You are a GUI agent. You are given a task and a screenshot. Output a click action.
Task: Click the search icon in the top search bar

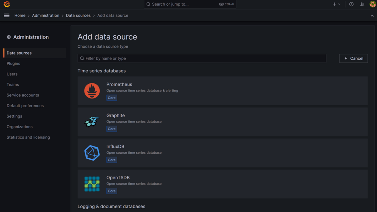149,4
